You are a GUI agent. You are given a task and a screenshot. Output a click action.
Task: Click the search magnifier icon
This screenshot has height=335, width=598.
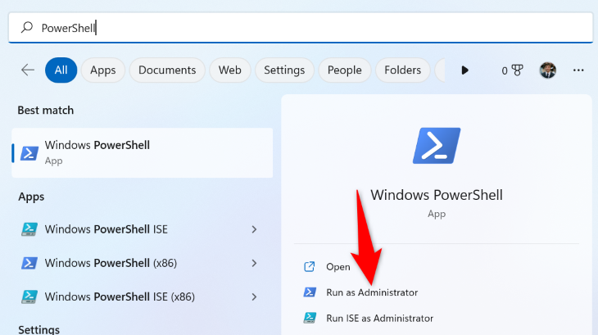(x=27, y=28)
